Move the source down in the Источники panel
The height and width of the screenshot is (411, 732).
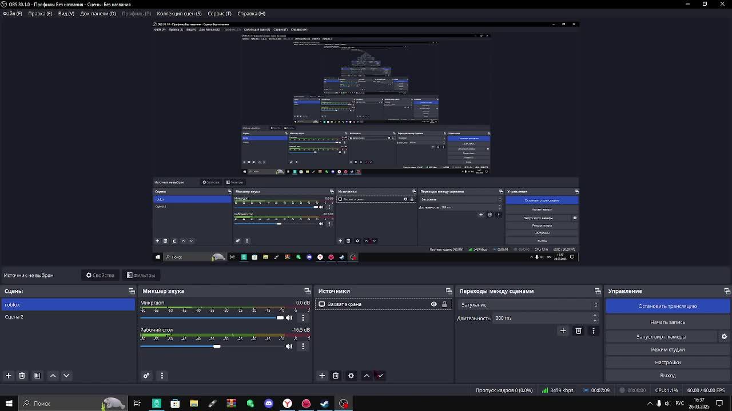(x=380, y=376)
